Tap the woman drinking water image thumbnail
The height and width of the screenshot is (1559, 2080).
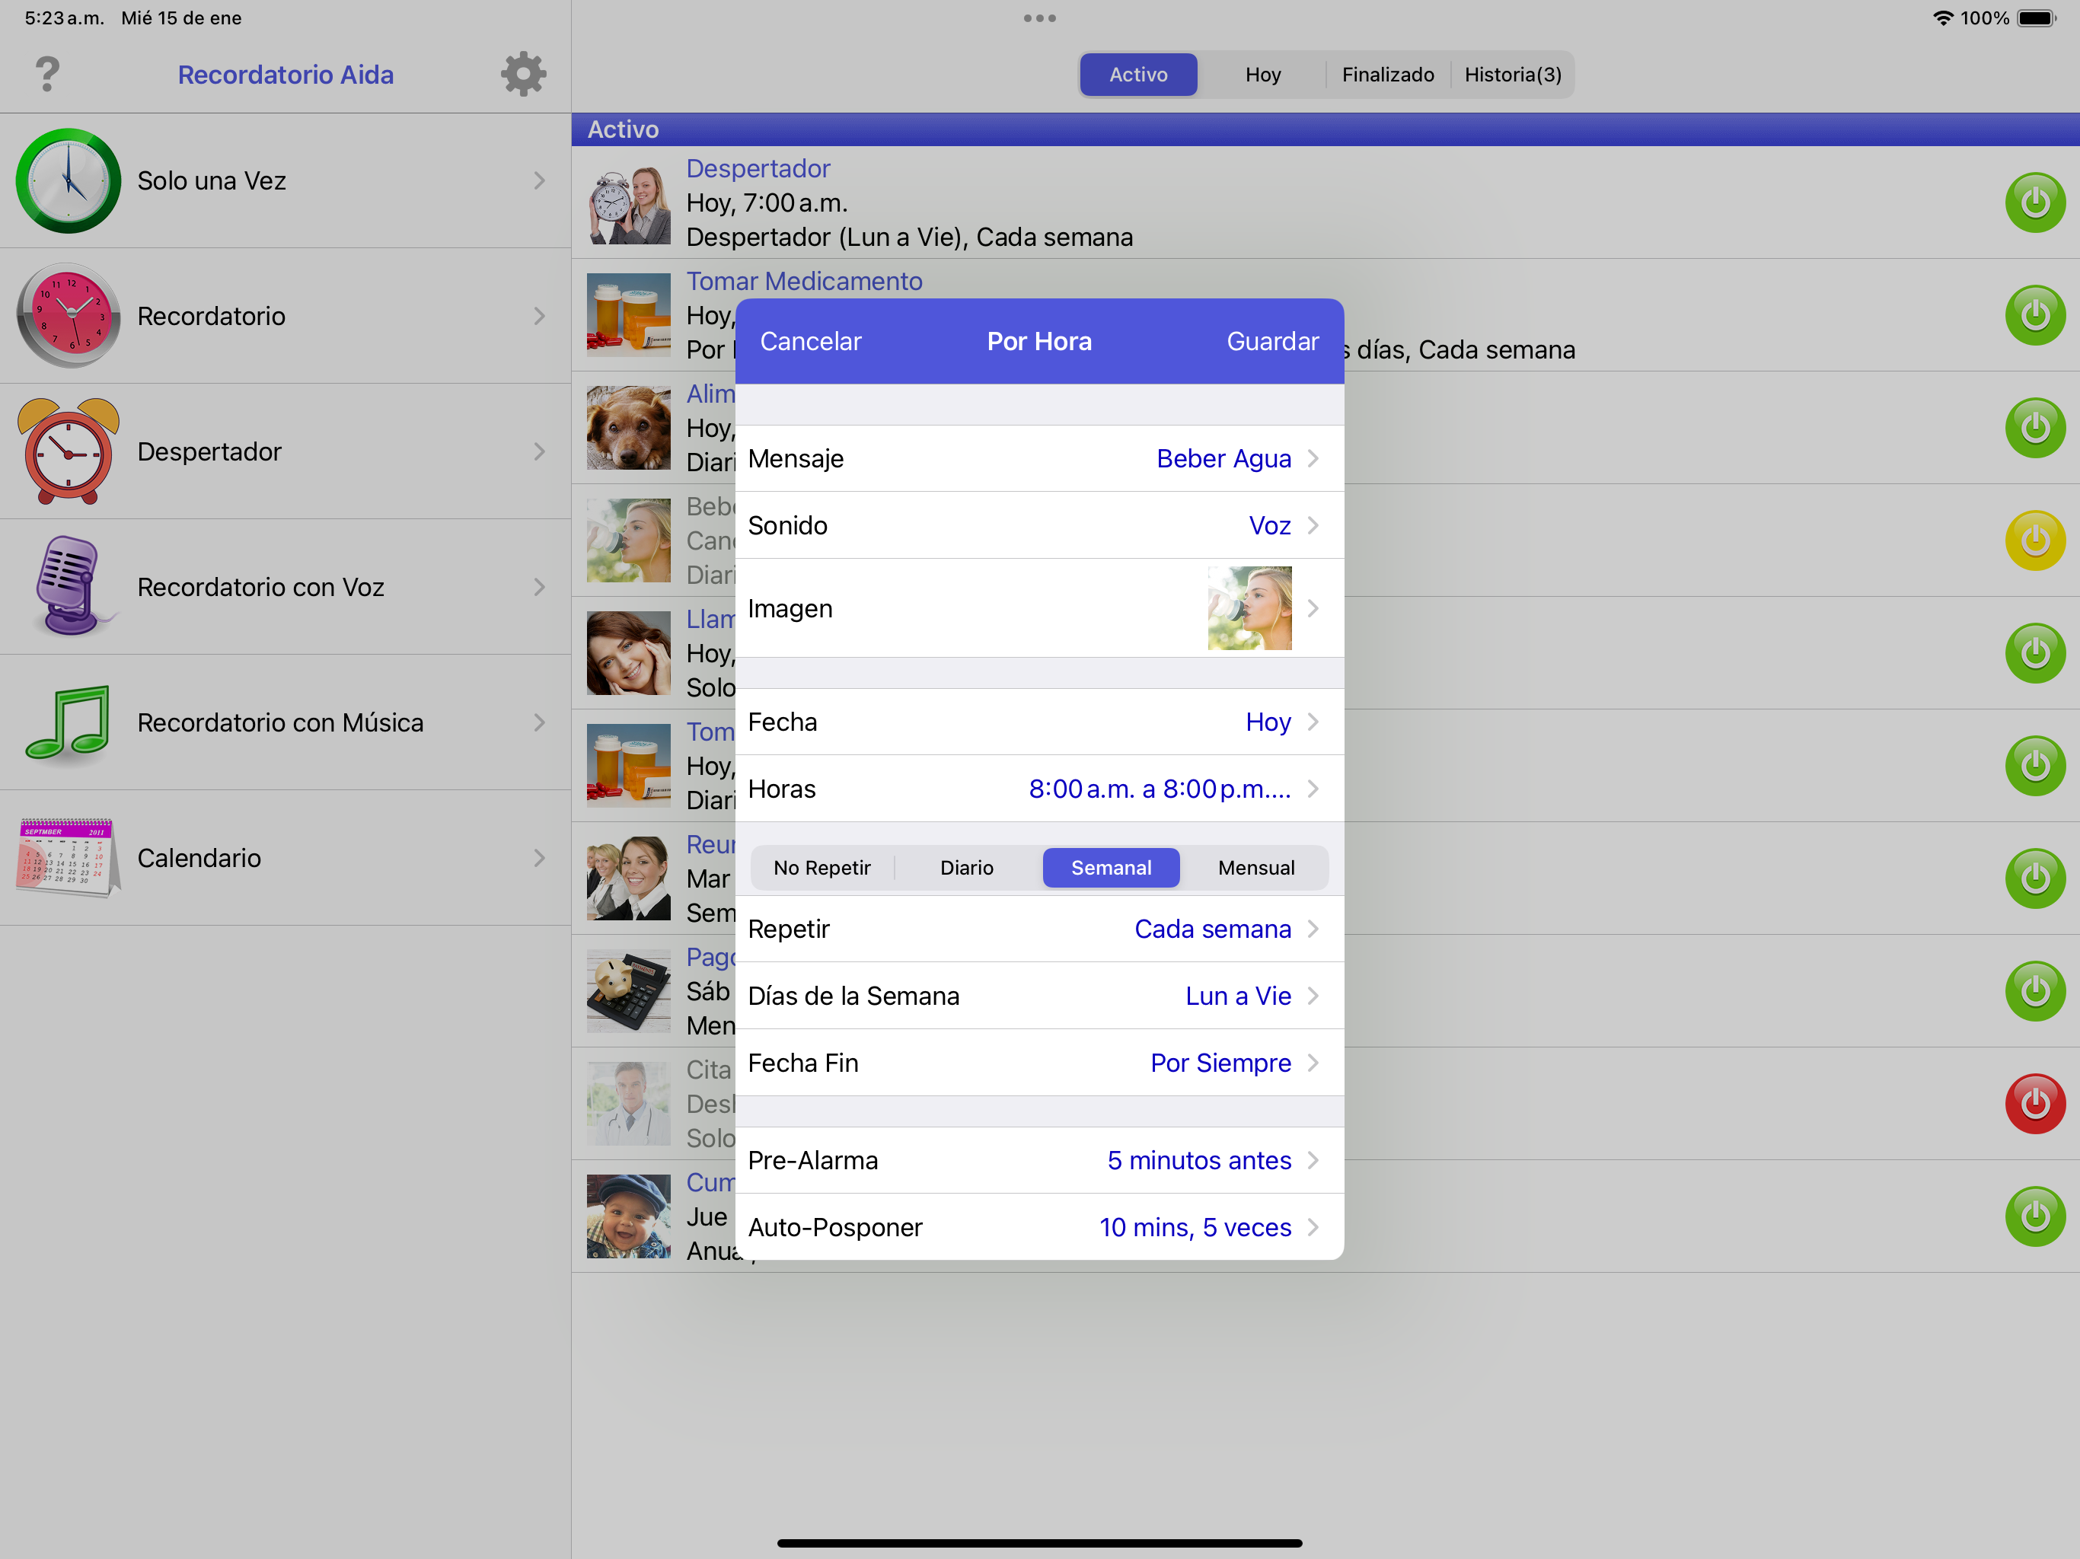click(x=1249, y=608)
